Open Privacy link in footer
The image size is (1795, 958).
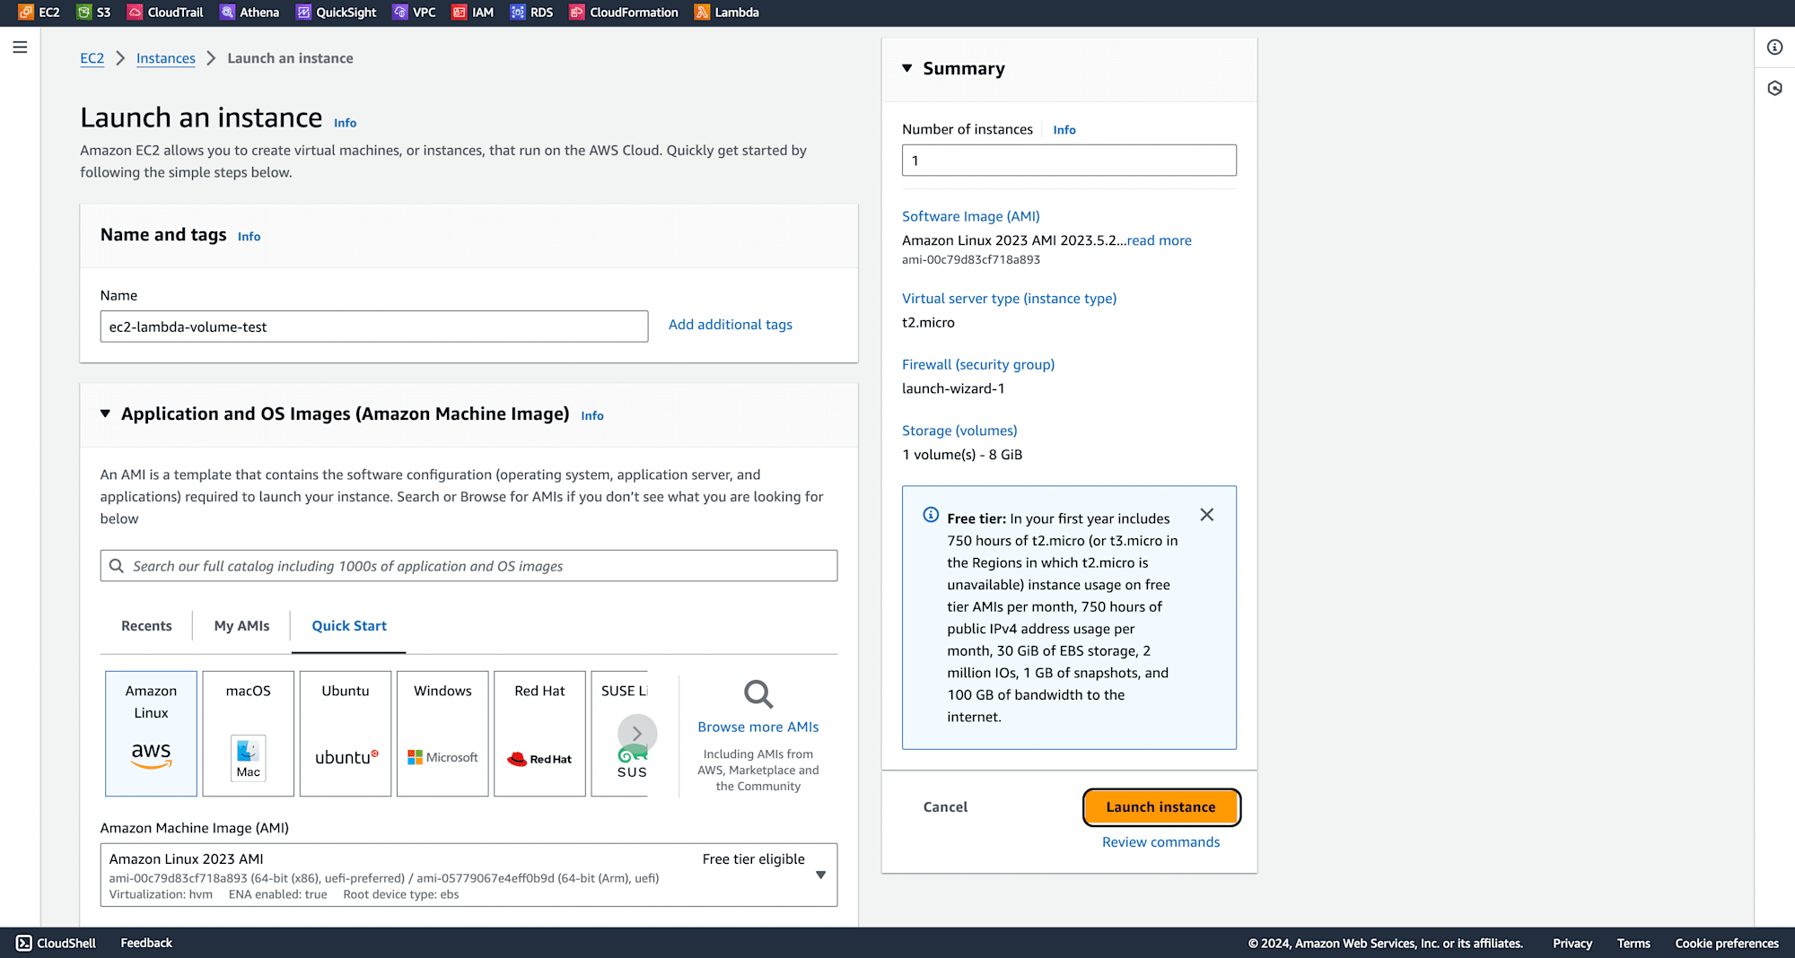point(1572,944)
